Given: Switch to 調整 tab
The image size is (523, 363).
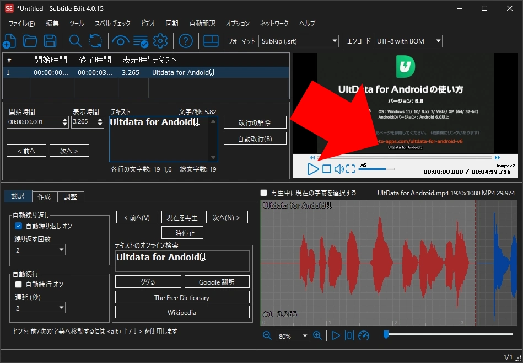Looking at the screenshot, I should [x=71, y=197].
